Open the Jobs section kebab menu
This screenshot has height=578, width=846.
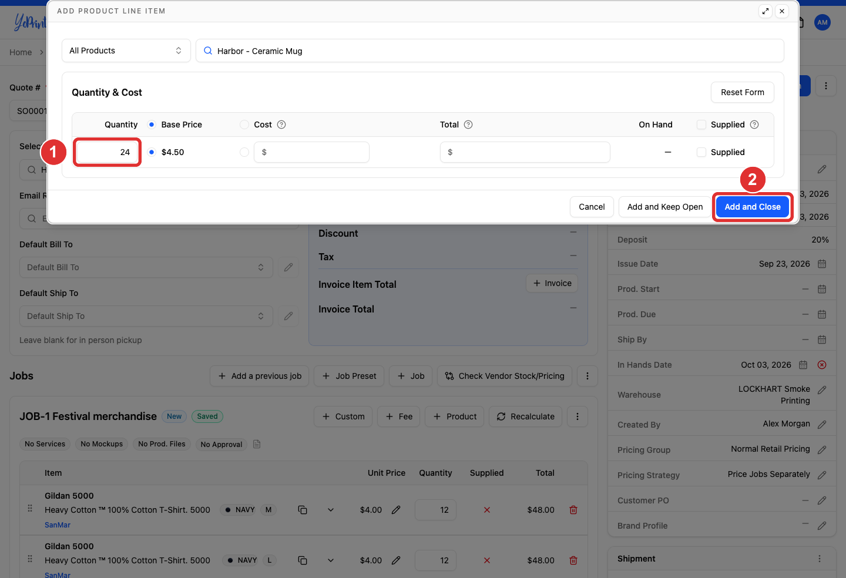point(587,376)
